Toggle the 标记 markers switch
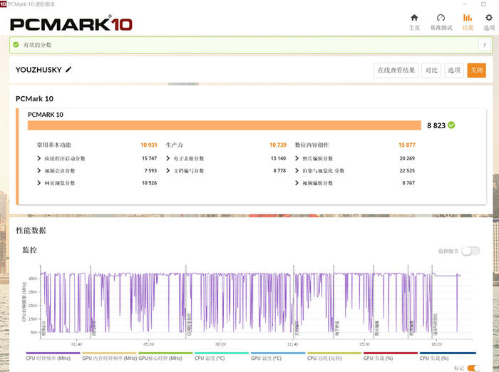 473,368
